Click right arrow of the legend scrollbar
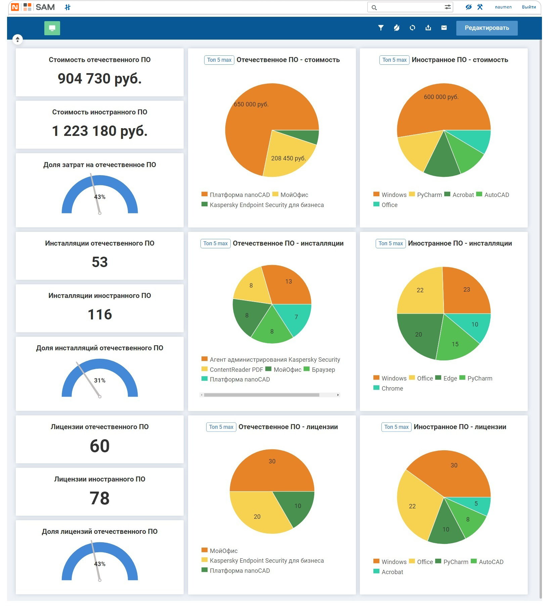This screenshot has width=549, height=608. point(338,395)
